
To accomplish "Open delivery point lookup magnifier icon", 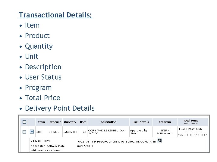I will tap(159, 141).
